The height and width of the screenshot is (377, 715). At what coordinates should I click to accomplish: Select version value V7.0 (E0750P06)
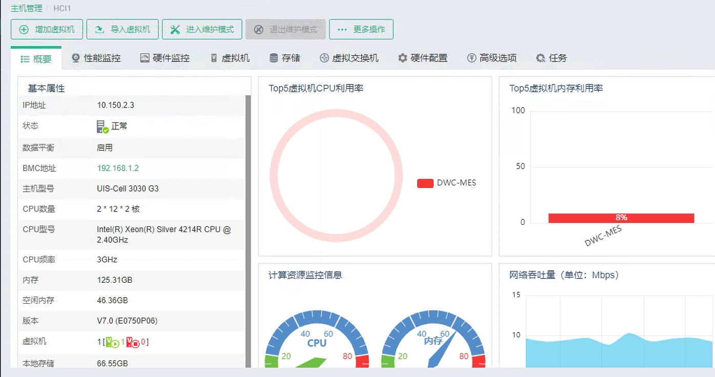(127, 321)
